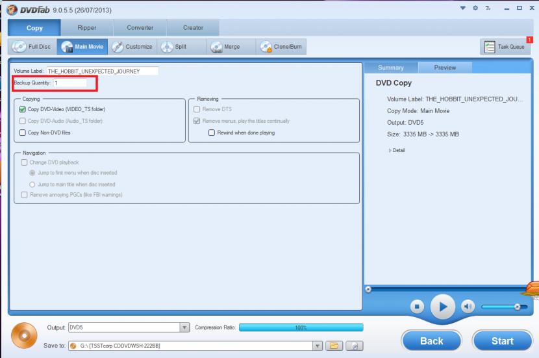Select Jump to first menu when disc inserted
The height and width of the screenshot is (358, 539).
pyautogui.click(x=32, y=173)
